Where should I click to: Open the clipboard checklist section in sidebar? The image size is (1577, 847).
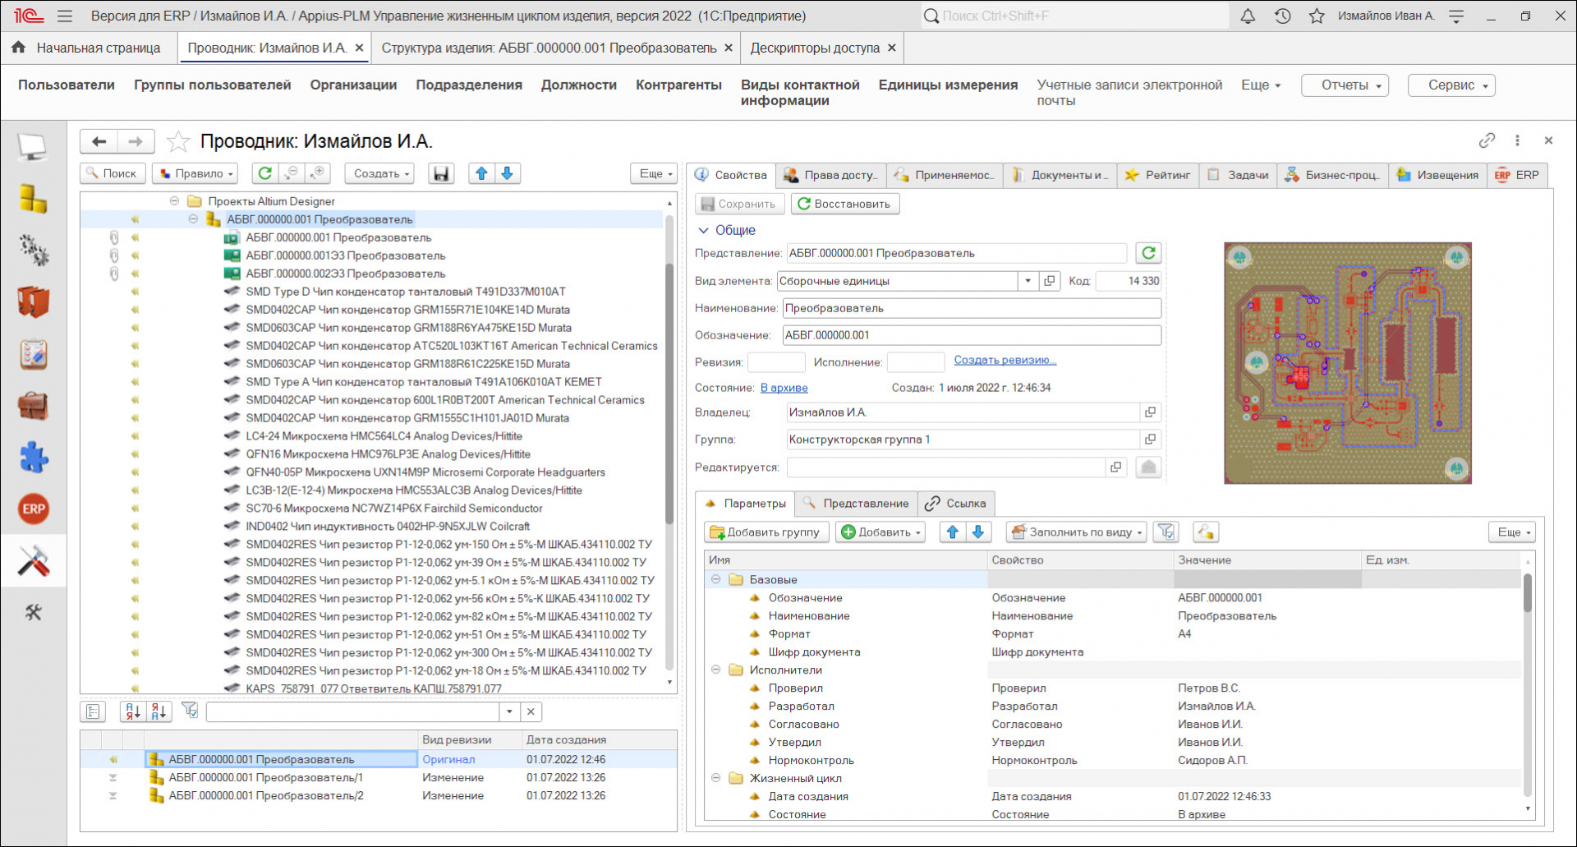pos(33,354)
